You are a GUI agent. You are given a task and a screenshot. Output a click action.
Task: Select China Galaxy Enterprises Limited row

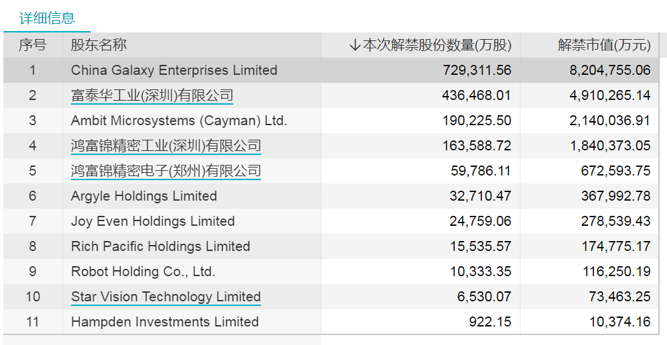pyautogui.click(x=331, y=70)
